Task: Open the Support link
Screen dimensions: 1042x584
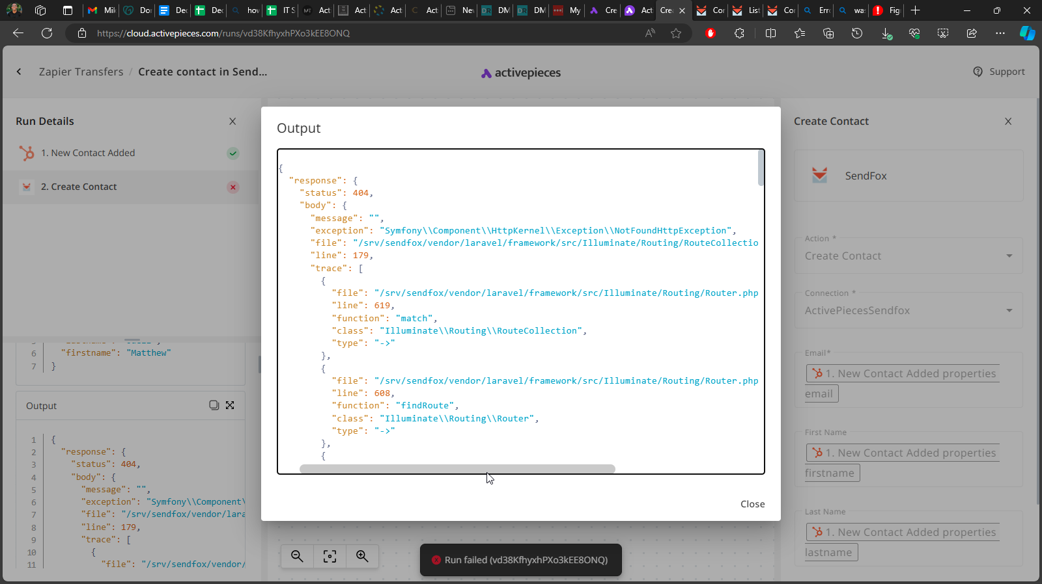Action: coord(998,72)
